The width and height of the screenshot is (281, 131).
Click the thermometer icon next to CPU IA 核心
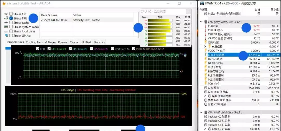(x=206, y=30)
